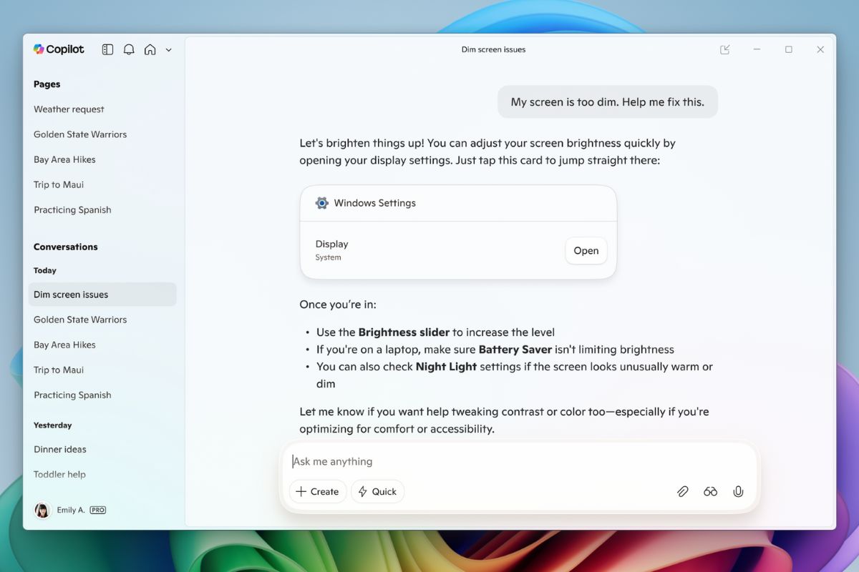Click the user message bubble
Viewport: 859px width, 572px height.
[x=608, y=102]
